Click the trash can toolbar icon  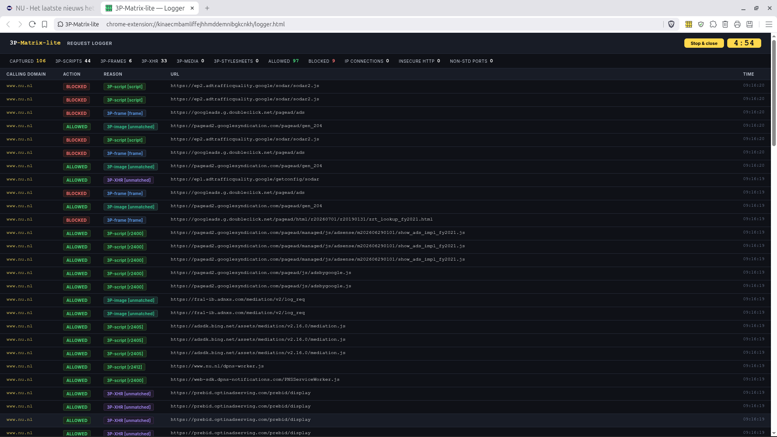click(x=725, y=24)
